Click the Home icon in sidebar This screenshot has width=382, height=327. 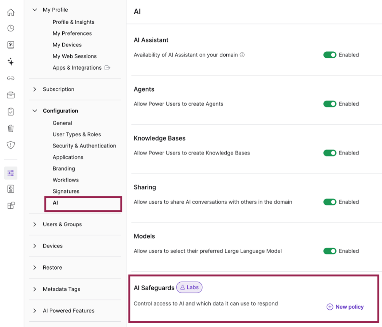coord(11,12)
